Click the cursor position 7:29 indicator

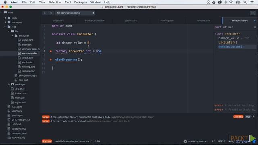click(x=97, y=141)
